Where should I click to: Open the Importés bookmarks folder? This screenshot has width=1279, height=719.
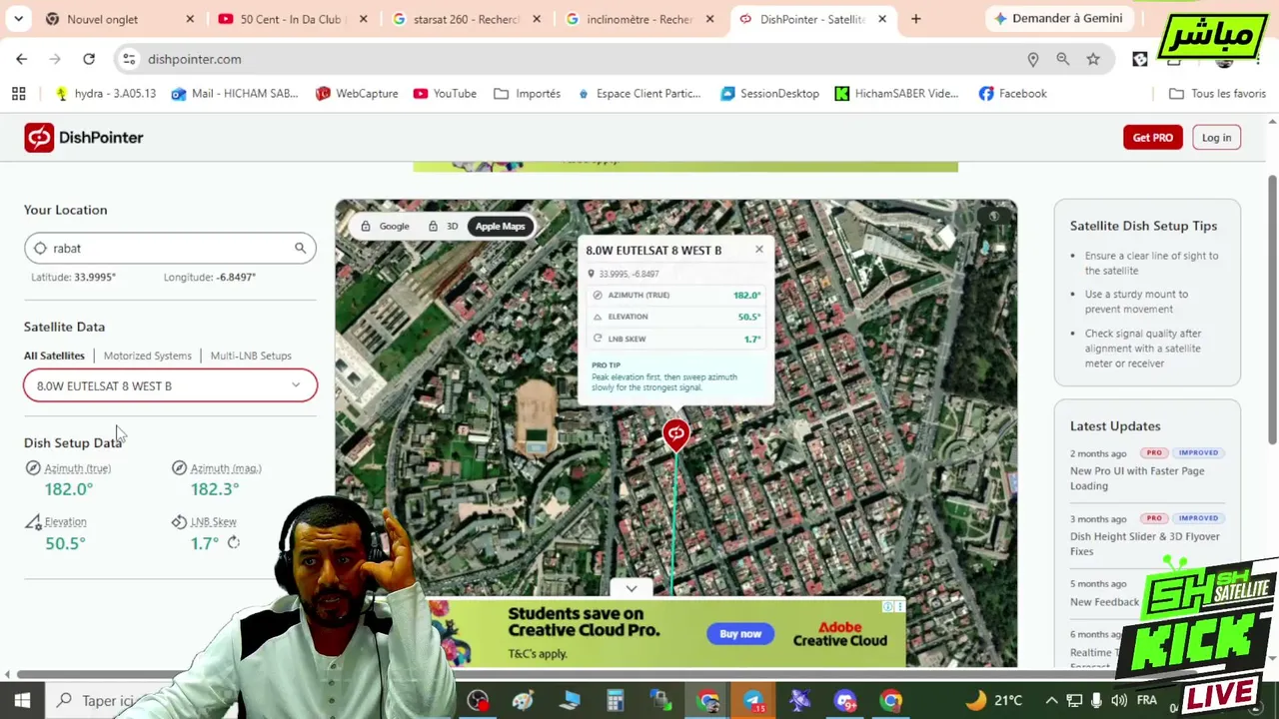coord(528,93)
